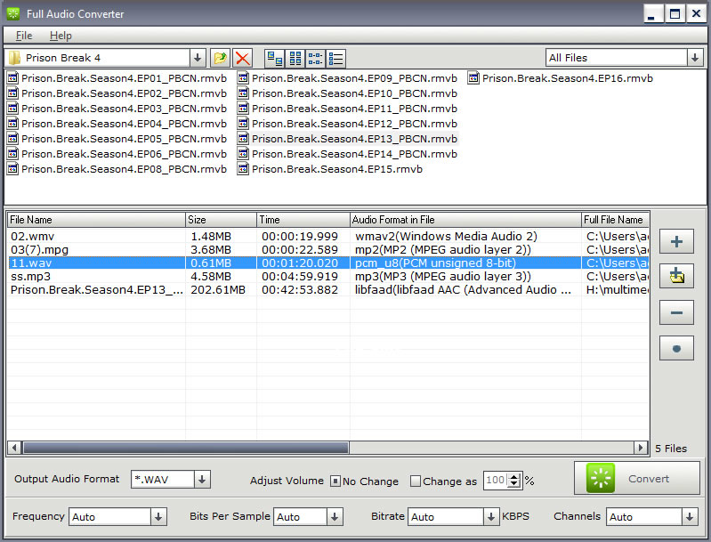The height and width of the screenshot is (542, 711).
Task: Click the EP01_PBCN.rmvb file icon
Action: [x=12, y=78]
